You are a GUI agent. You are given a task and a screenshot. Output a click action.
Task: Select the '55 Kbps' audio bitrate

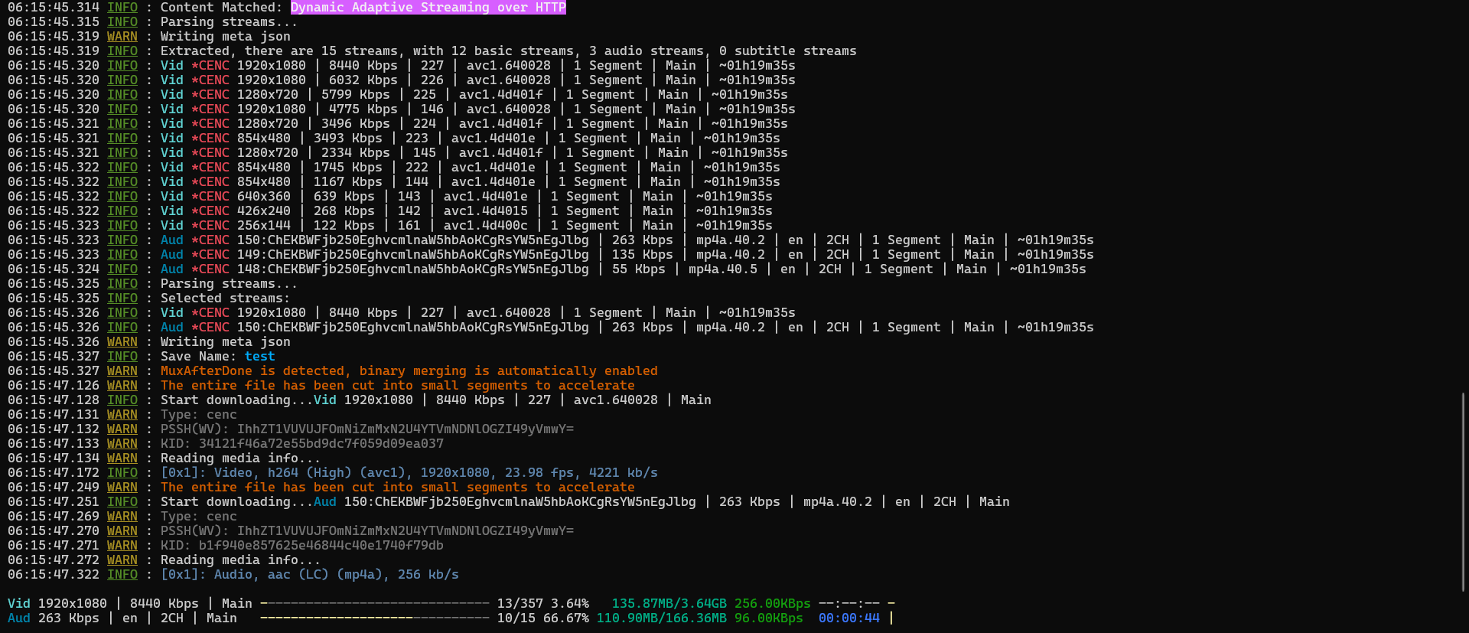point(639,269)
